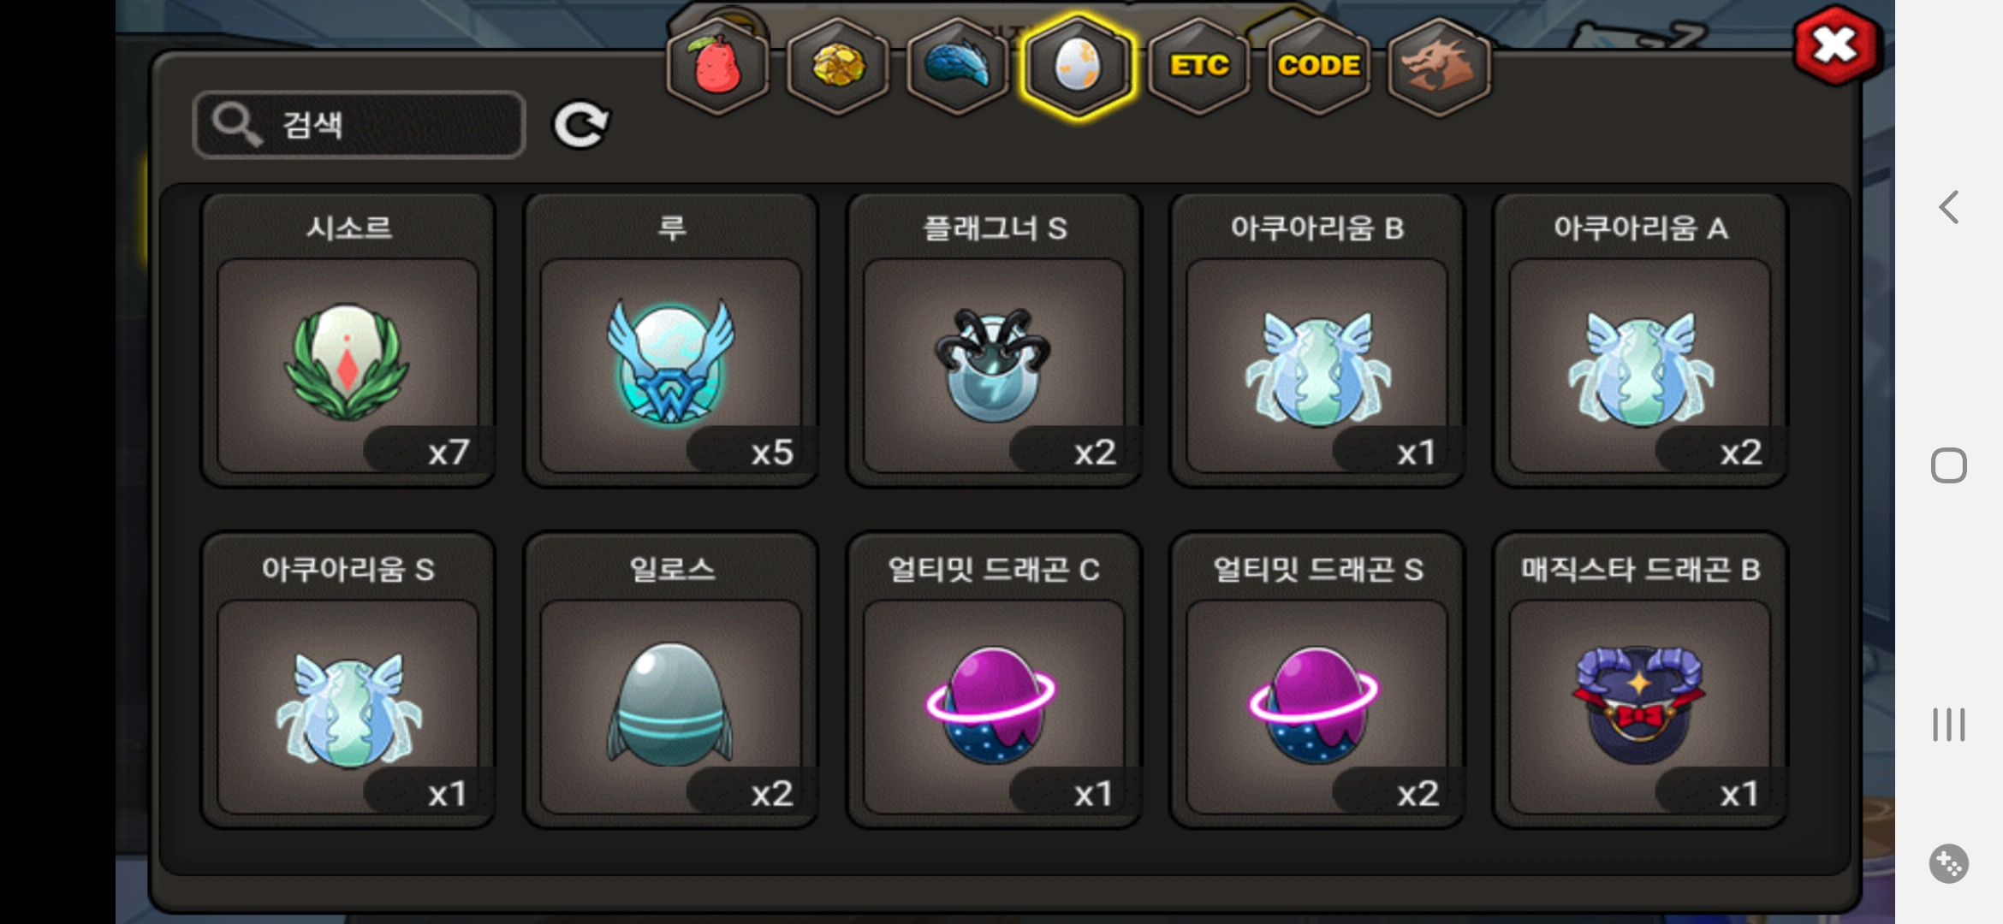Focus the 검색 search field
This screenshot has height=924, width=2003.
coord(359,125)
